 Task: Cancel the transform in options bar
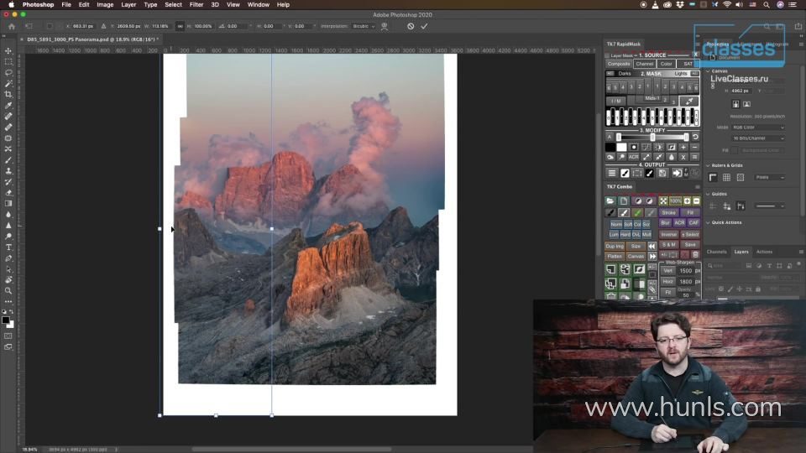[411, 26]
